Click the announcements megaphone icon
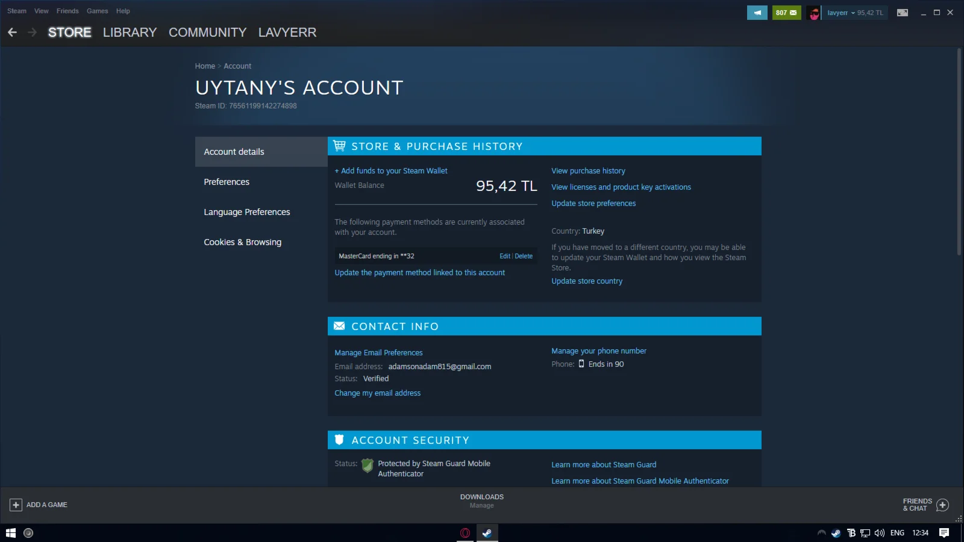 757,13
